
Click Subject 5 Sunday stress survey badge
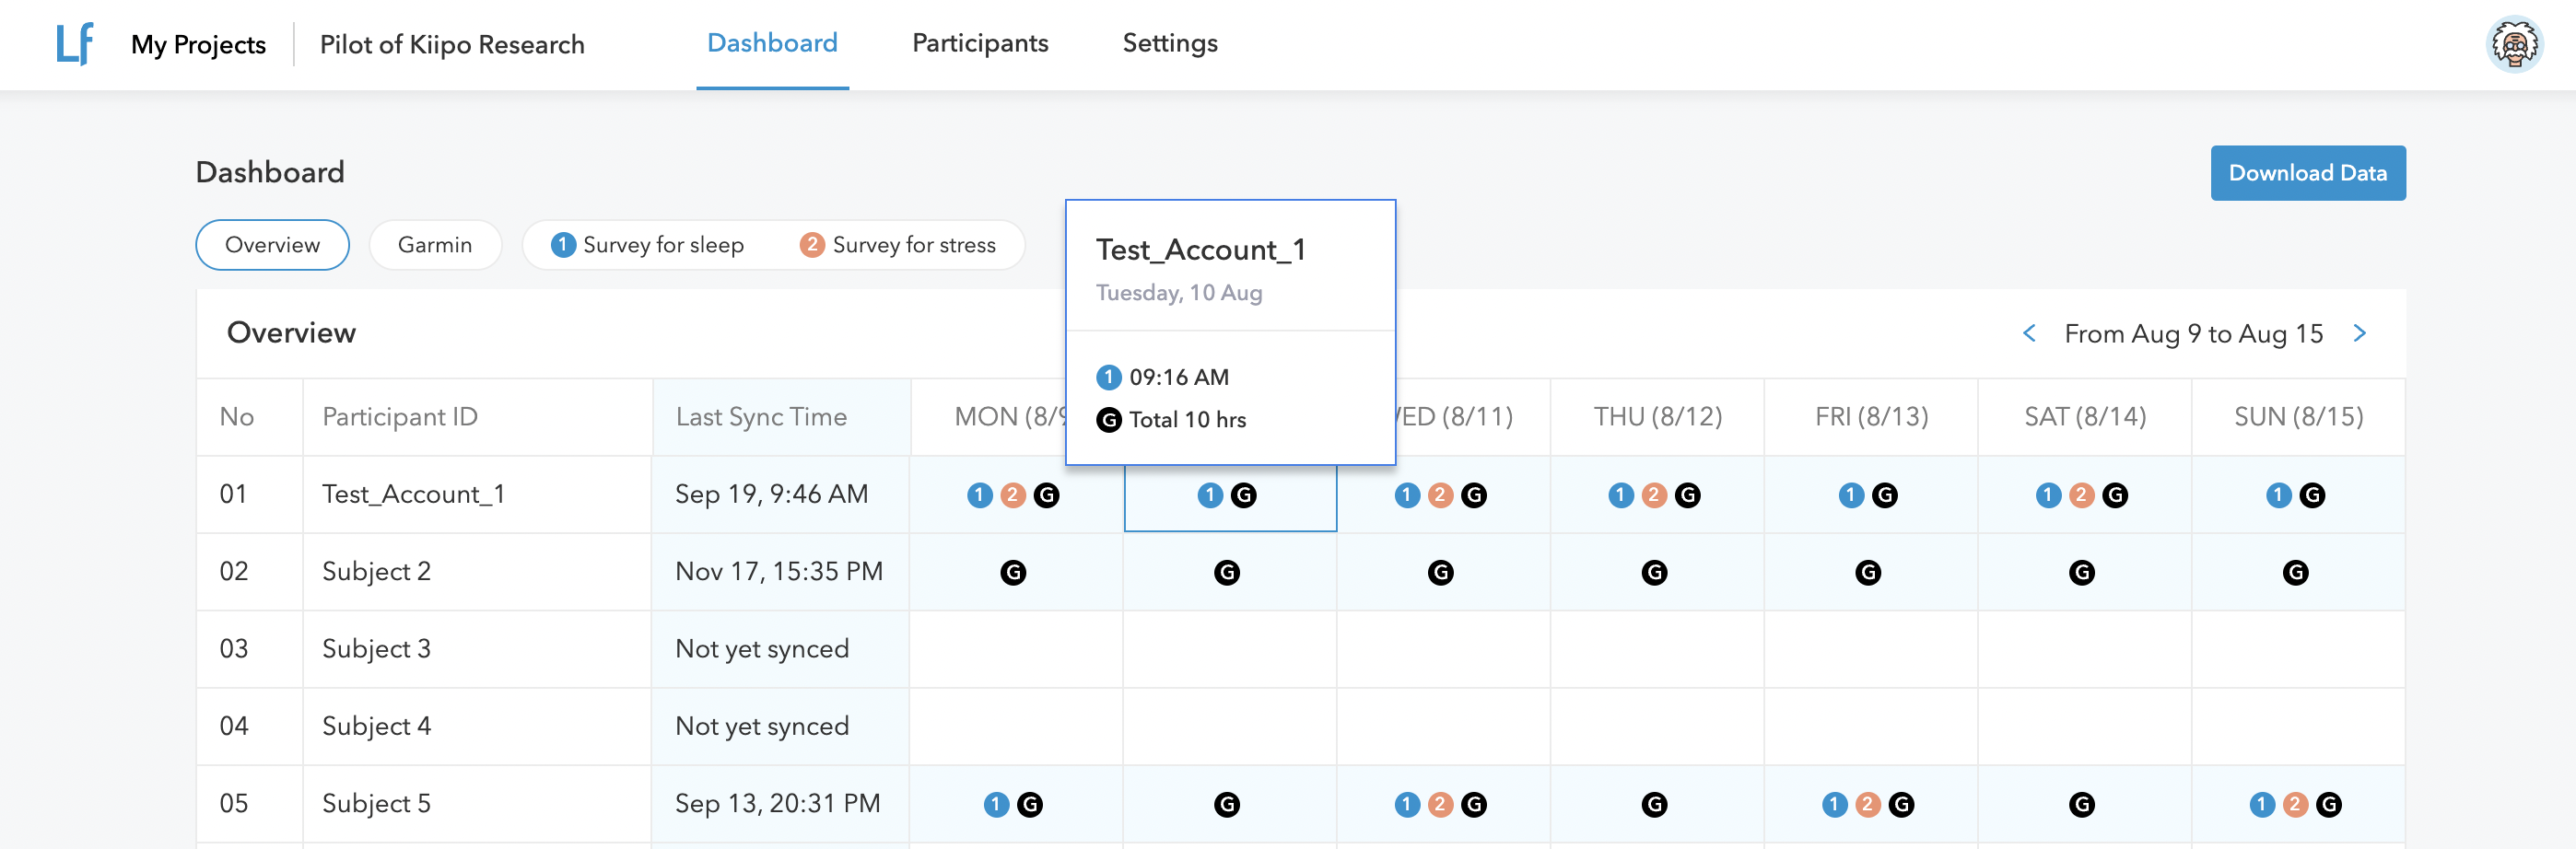2295,804
